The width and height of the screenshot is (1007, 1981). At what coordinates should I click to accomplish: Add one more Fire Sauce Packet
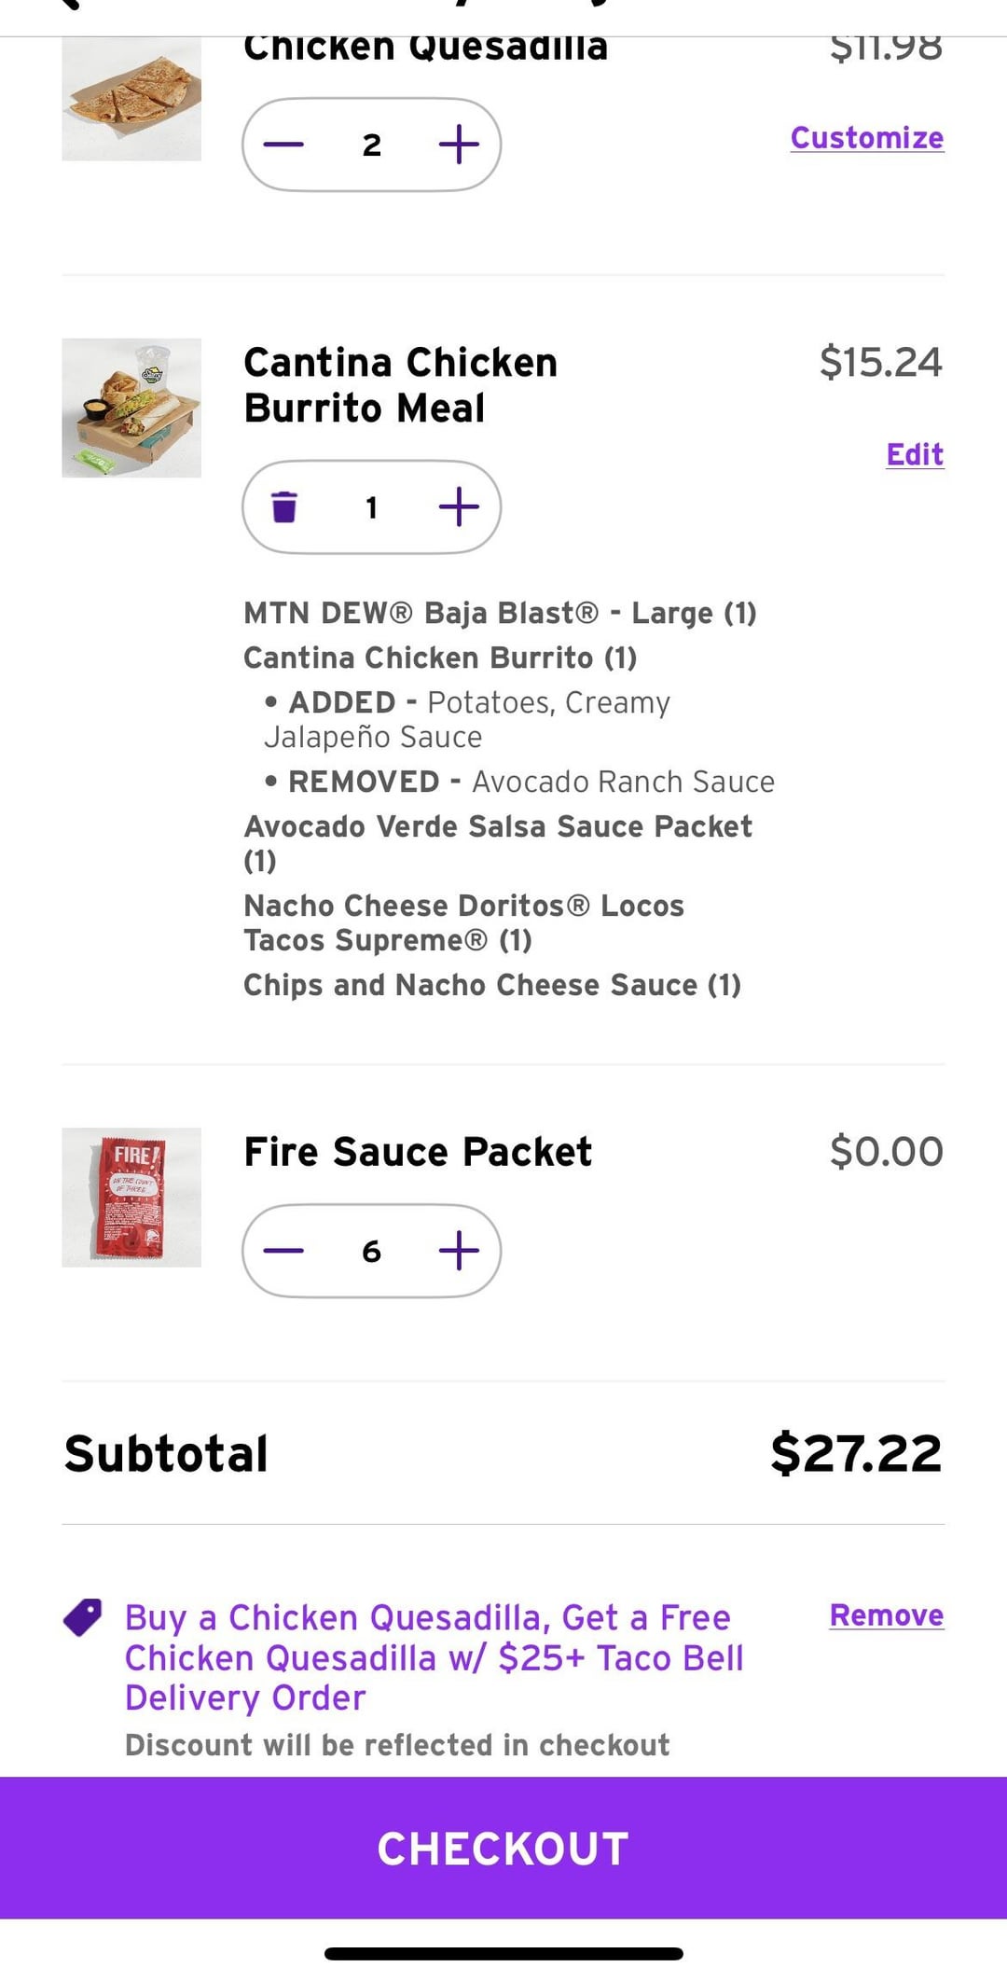pyautogui.click(x=459, y=1251)
